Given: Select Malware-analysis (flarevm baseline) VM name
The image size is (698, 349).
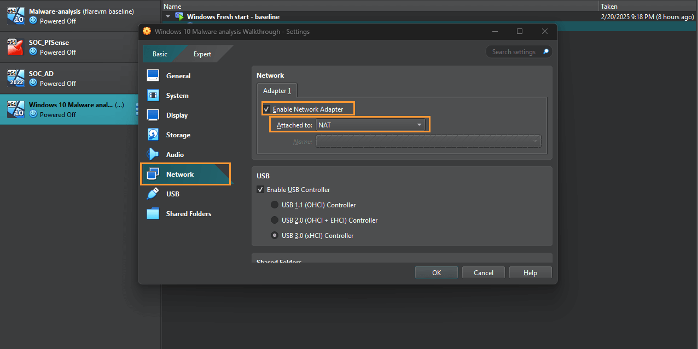Looking at the screenshot, I should [x=81, y=11].
